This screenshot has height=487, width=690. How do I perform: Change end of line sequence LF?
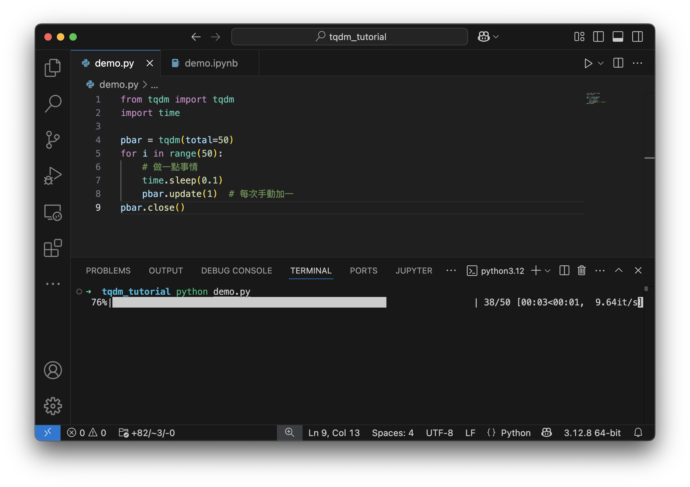click(470, 433)
